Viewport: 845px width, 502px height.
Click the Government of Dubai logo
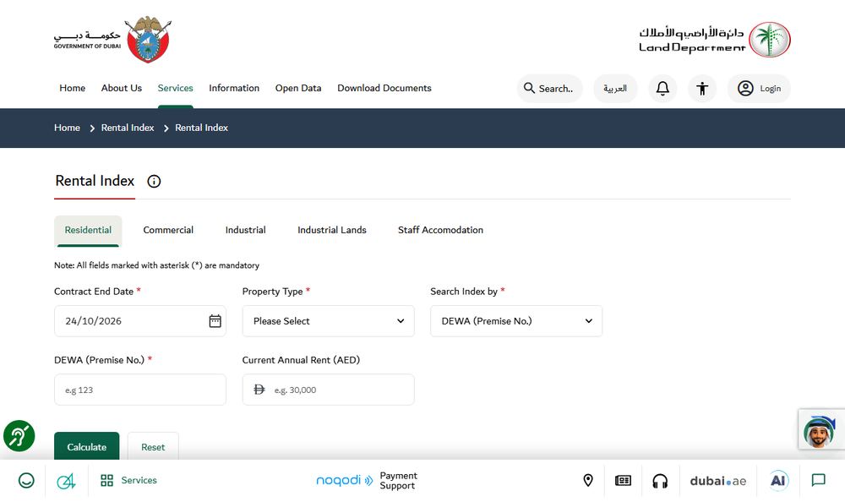pos(112,40)
